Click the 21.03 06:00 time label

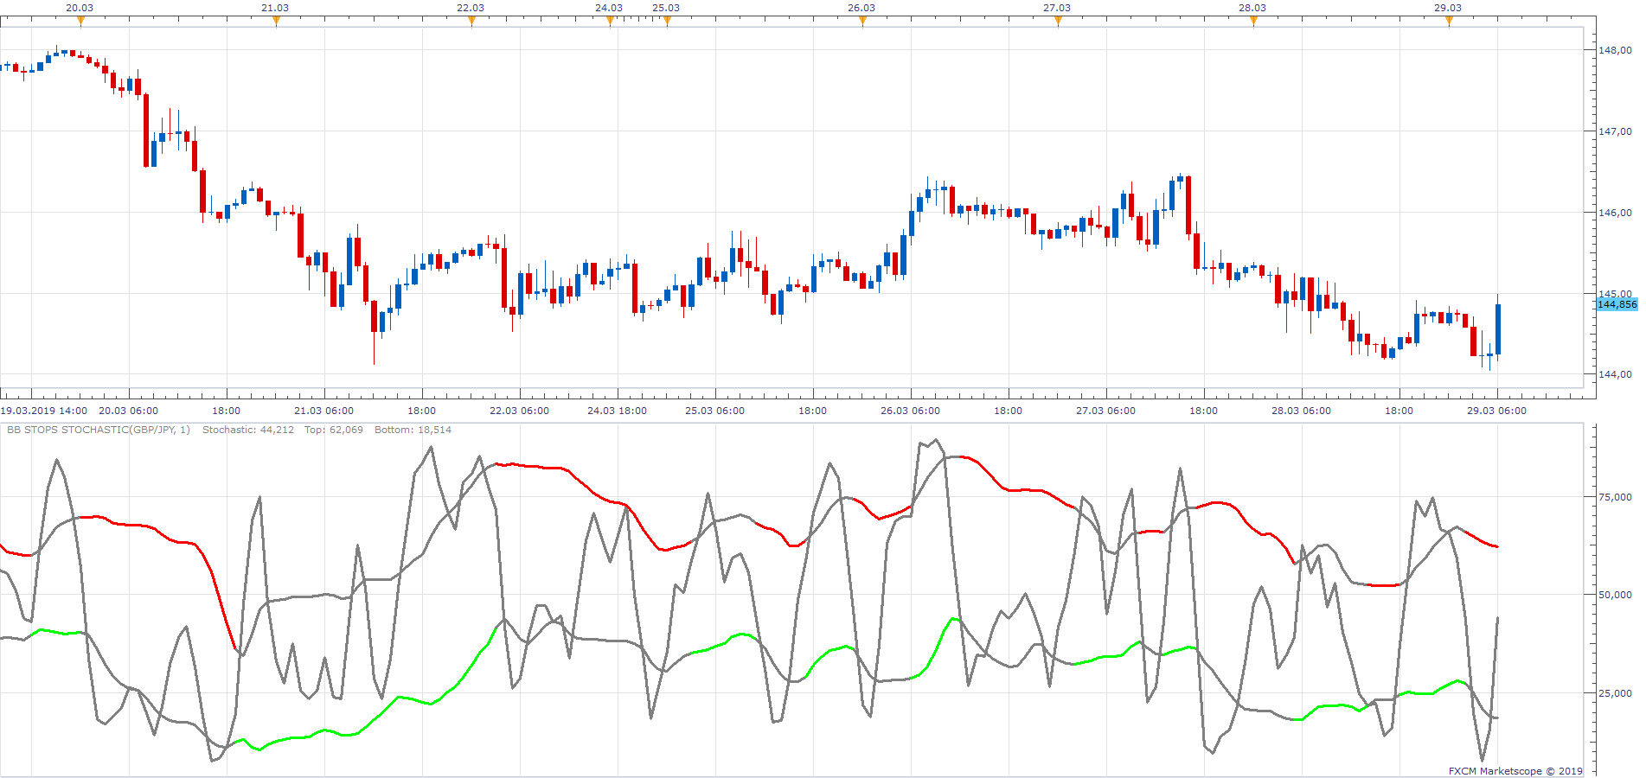323,411
